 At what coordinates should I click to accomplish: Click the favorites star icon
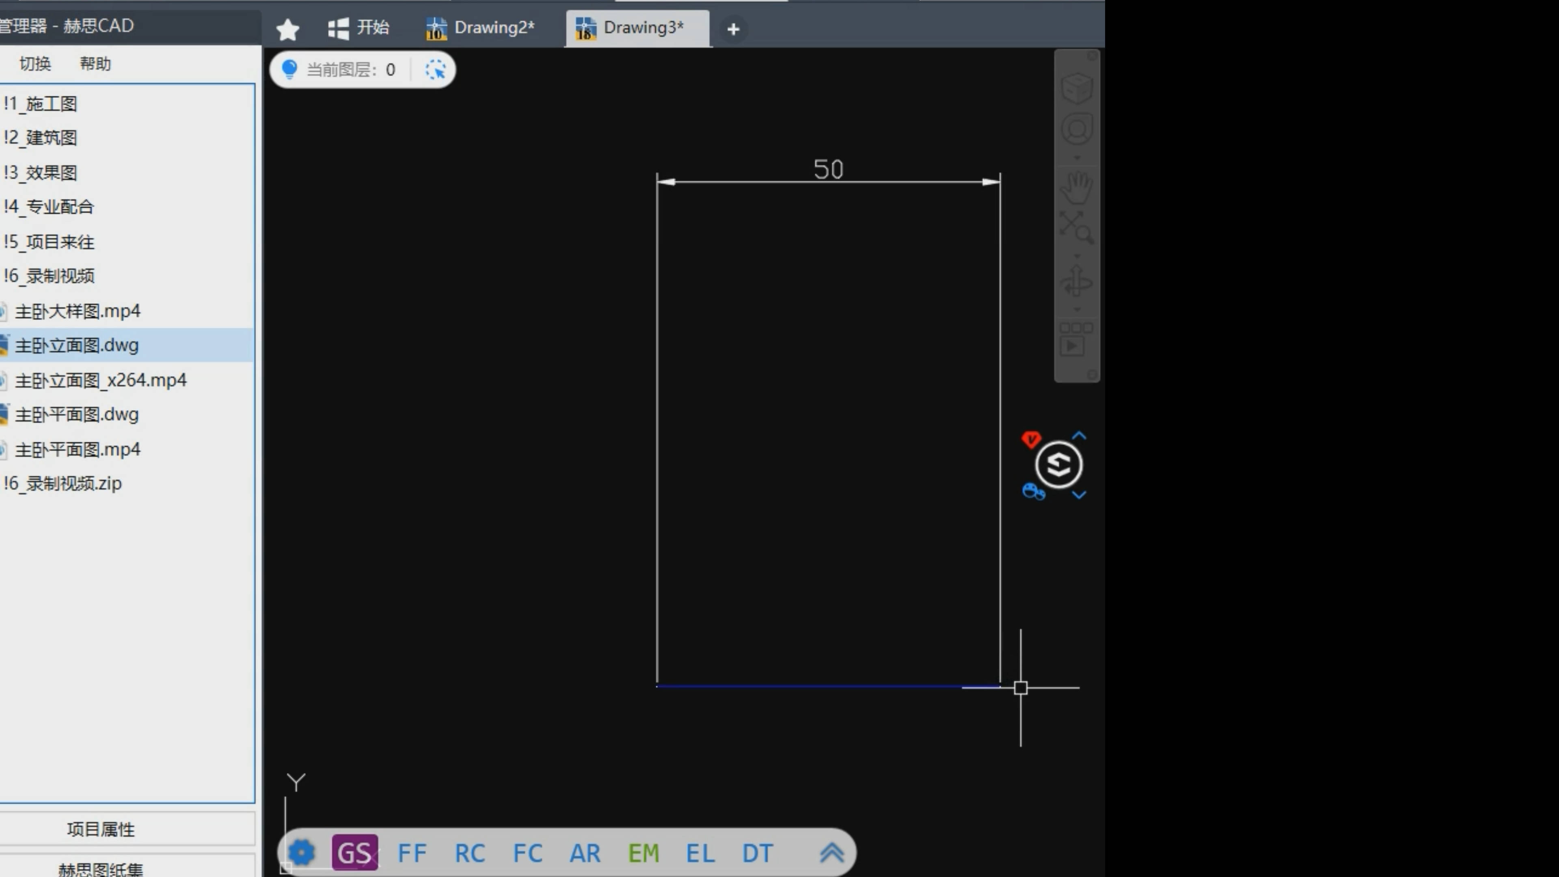click(x=287, y=29)
